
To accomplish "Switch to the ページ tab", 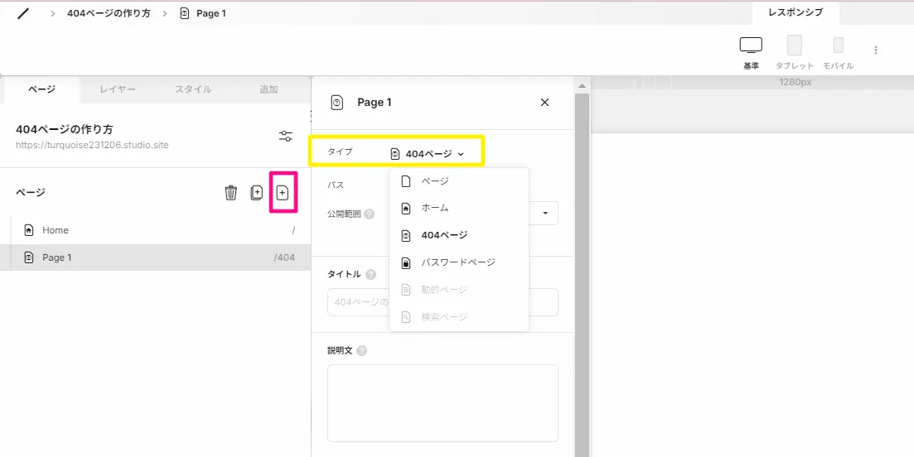I will 41,89.
